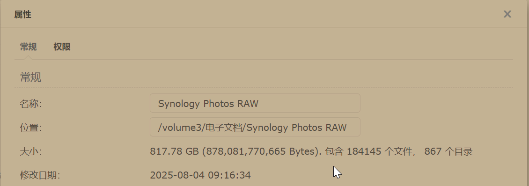
Task: Click the 867 个目录 directory count
Action: click(x=448, y=151)
